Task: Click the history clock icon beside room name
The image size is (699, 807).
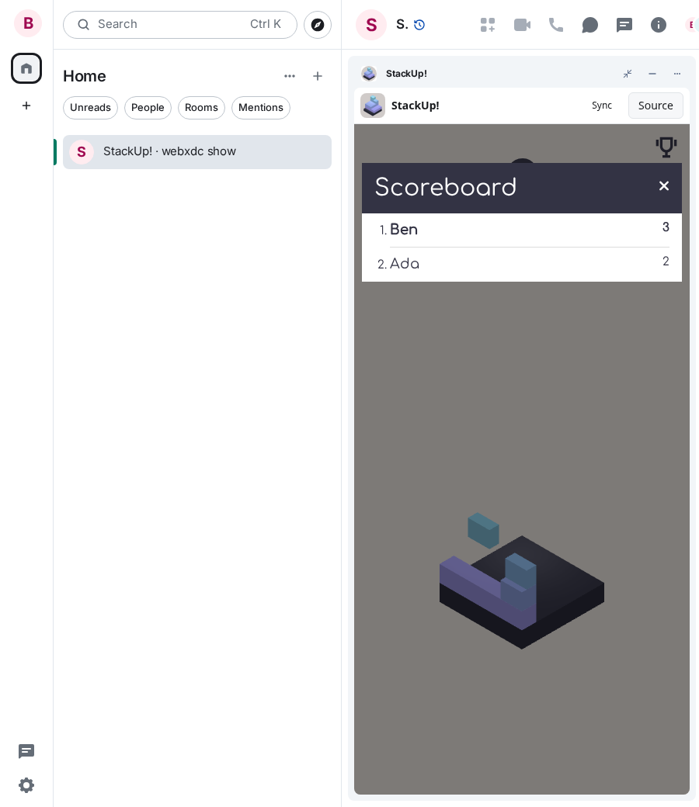Action: point(419,25)
